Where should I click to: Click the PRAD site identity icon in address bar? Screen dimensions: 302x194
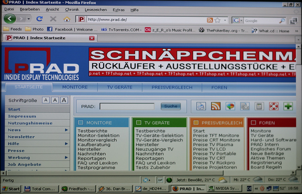[x=81, y=19]
